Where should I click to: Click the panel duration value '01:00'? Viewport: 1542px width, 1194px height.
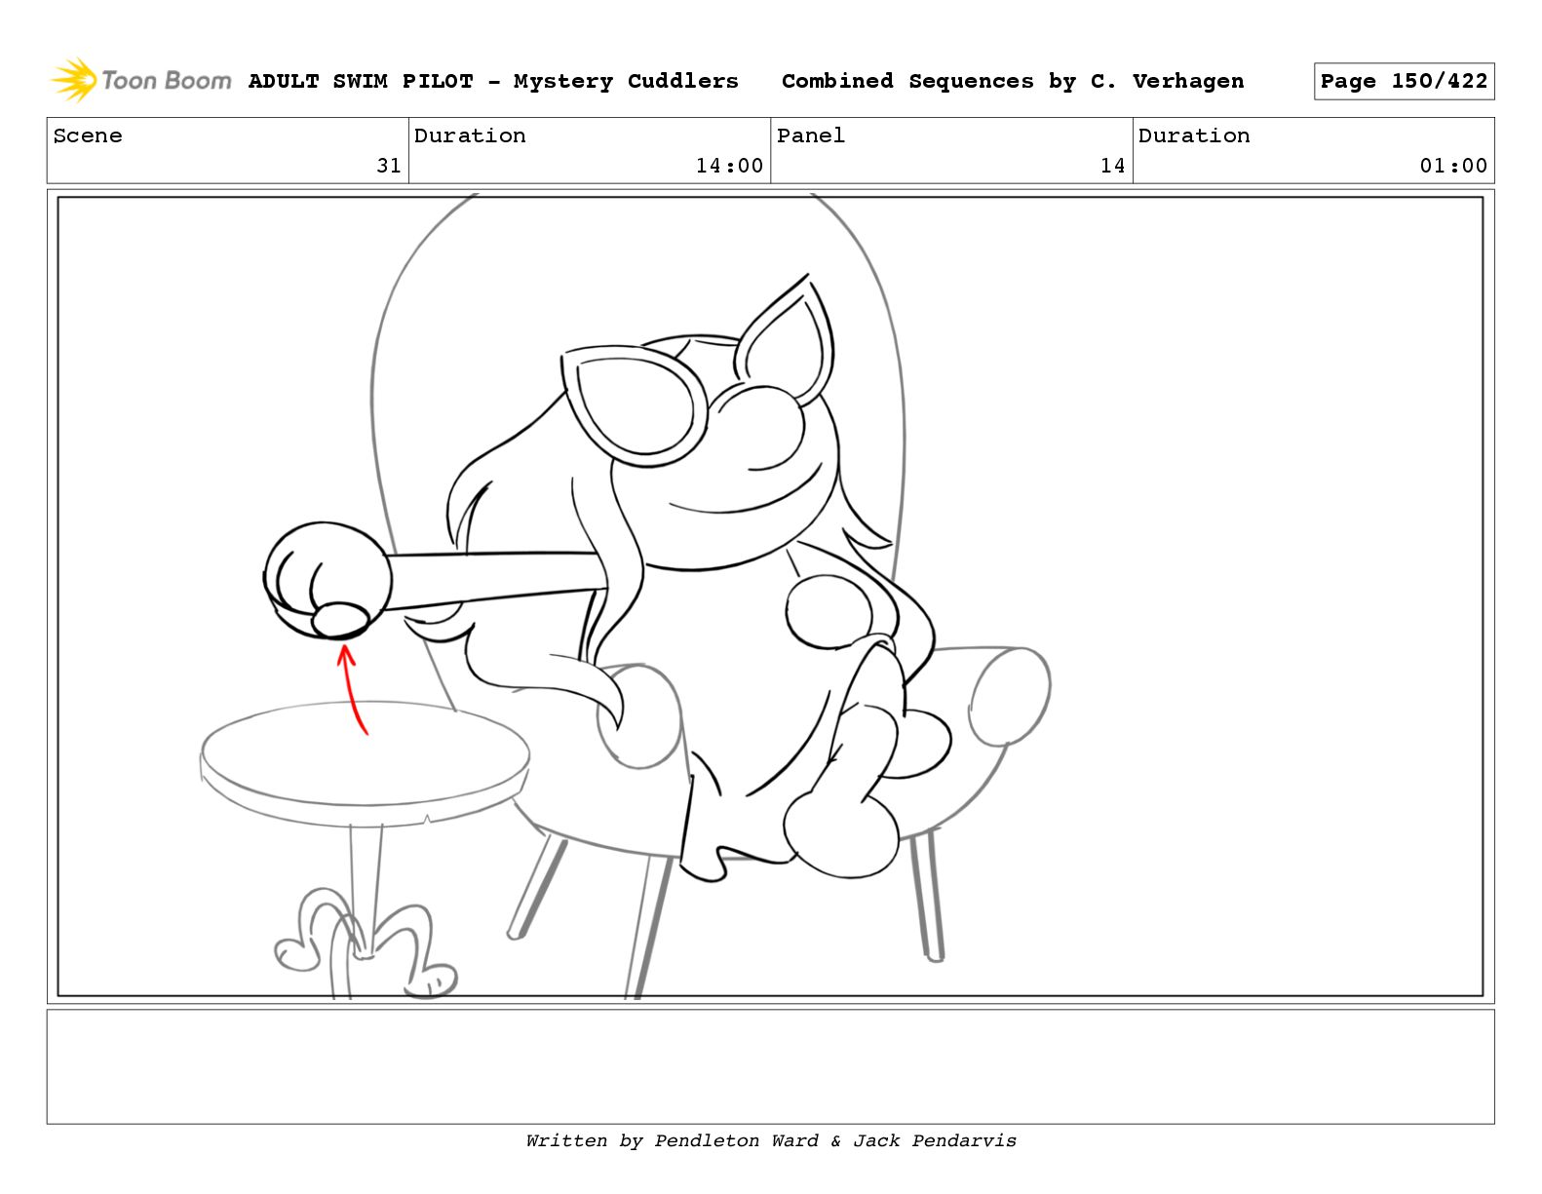point(1453,166)
